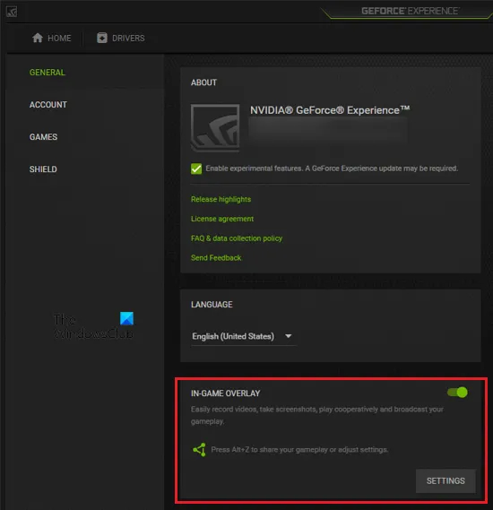Disable the In-Game Overlay toggle
Image resolution: width=493 pixels, height=510 pixels.
457,393
